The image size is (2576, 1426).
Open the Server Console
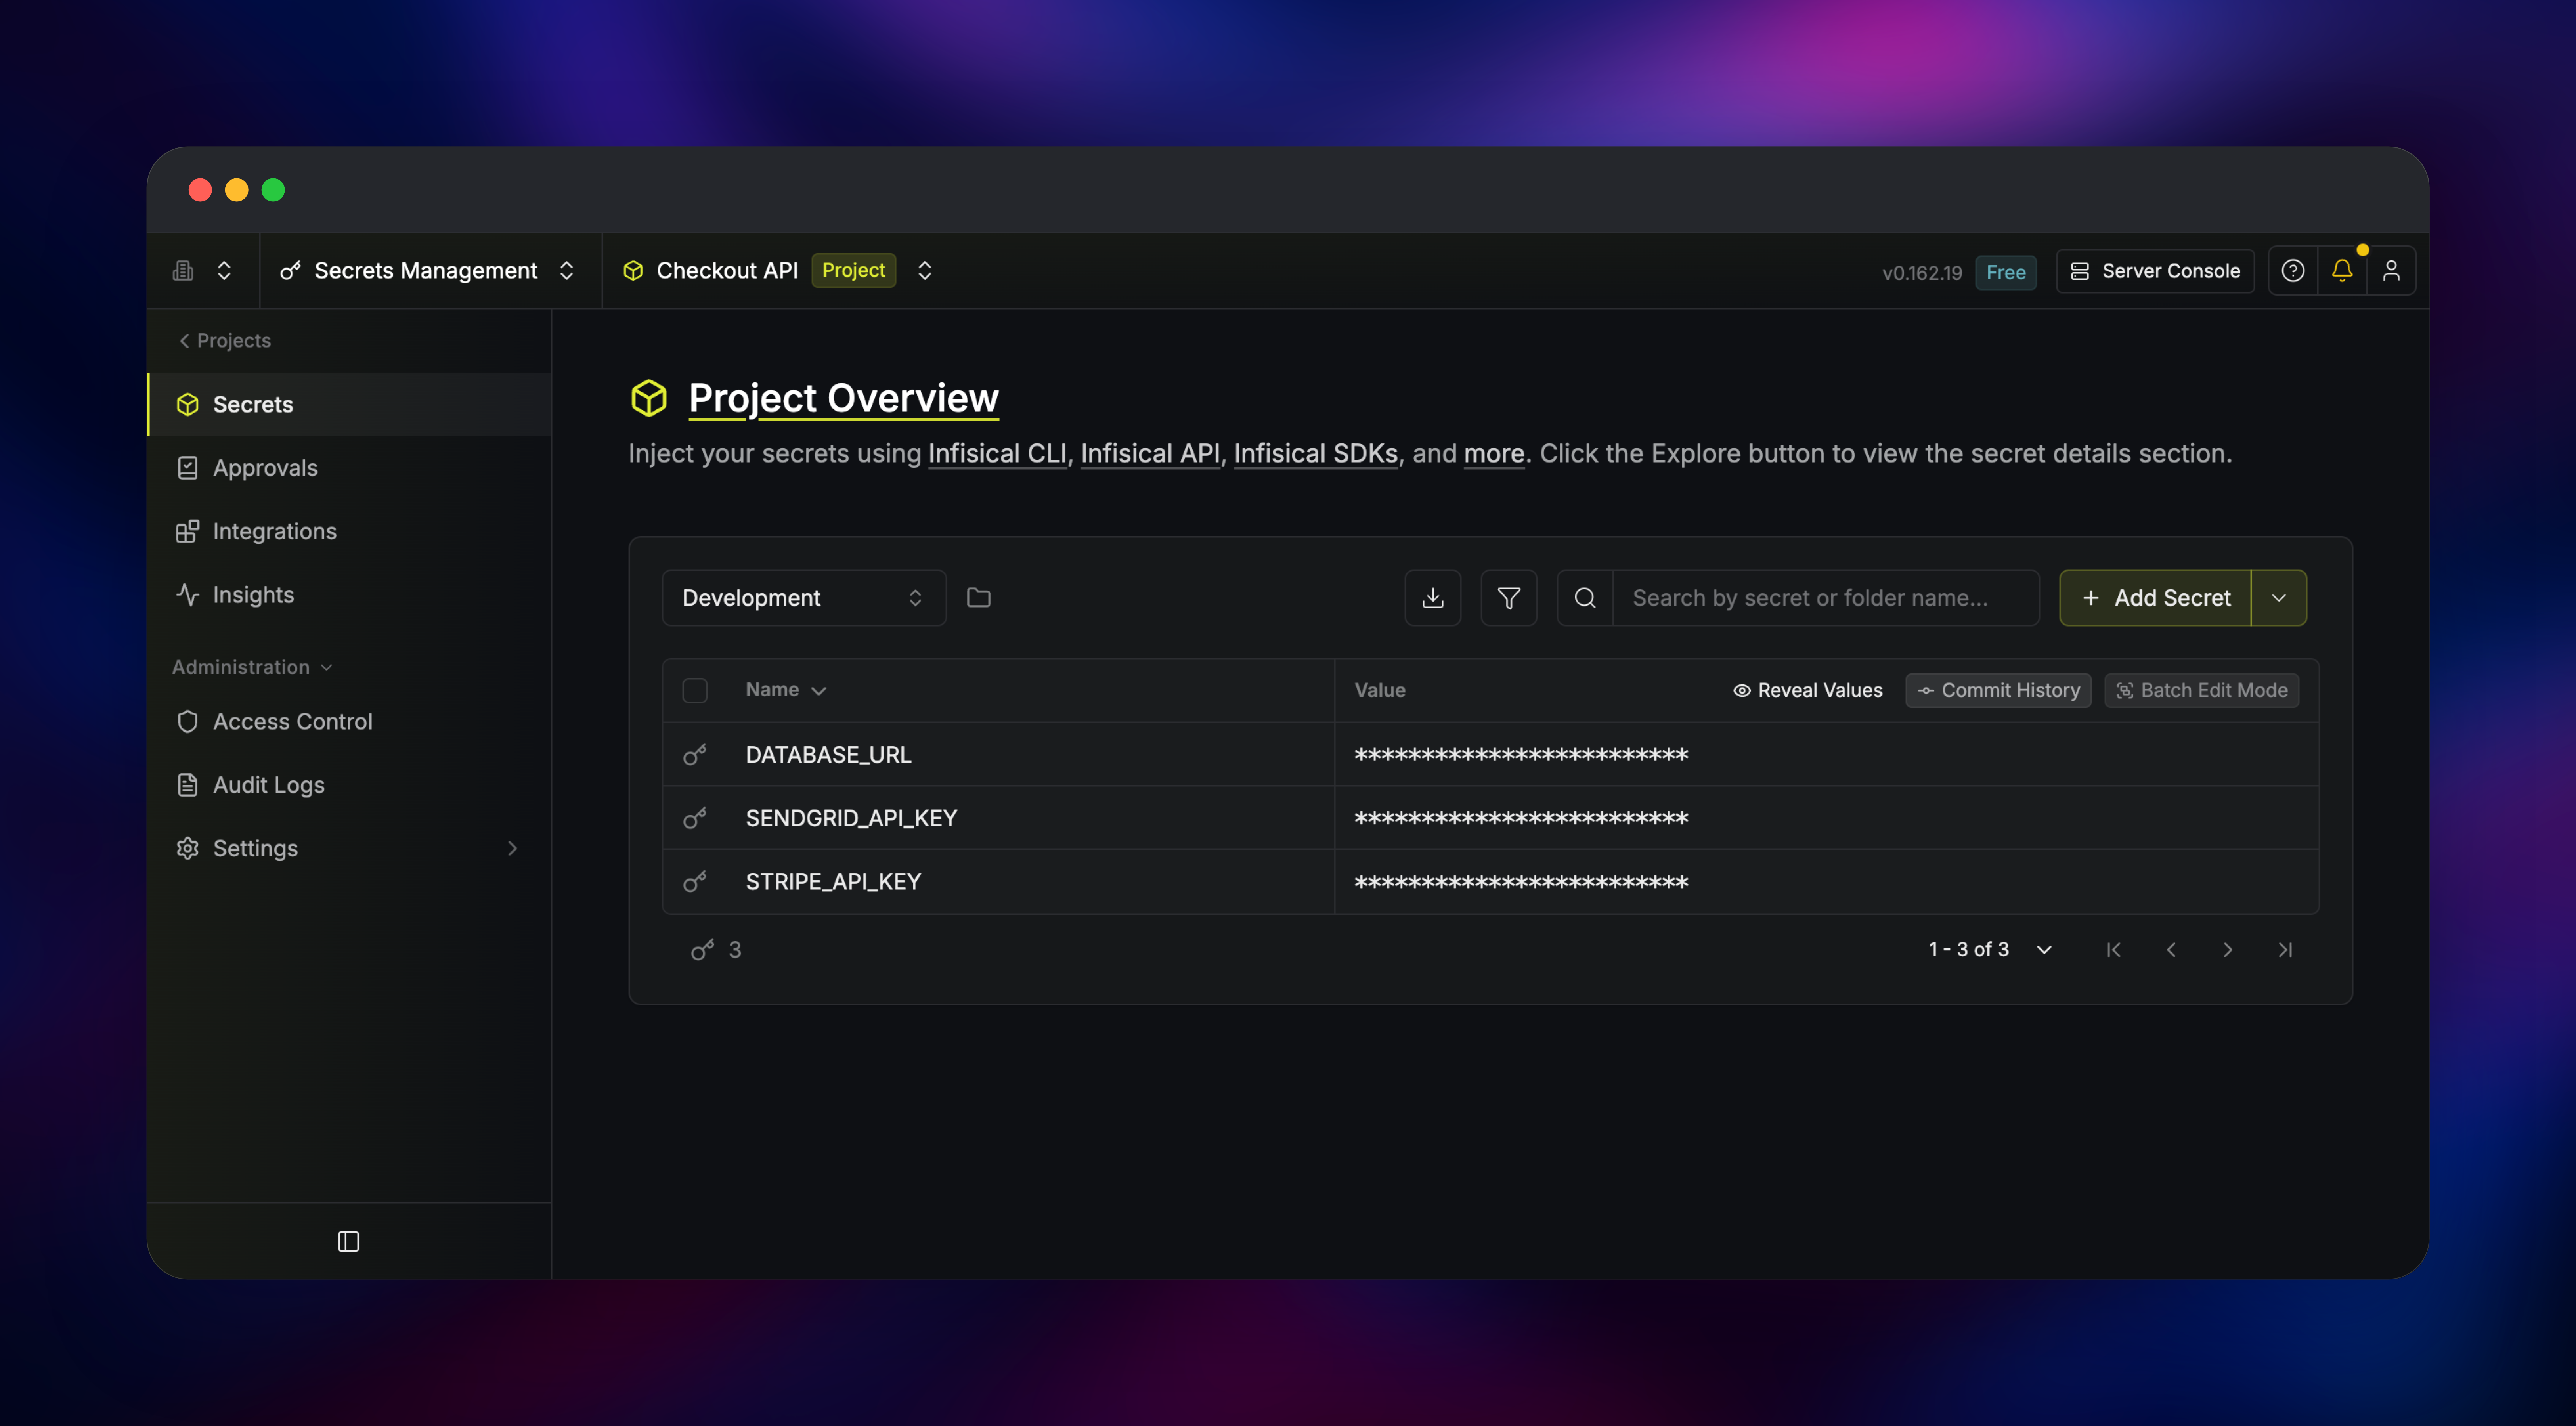2155,271
